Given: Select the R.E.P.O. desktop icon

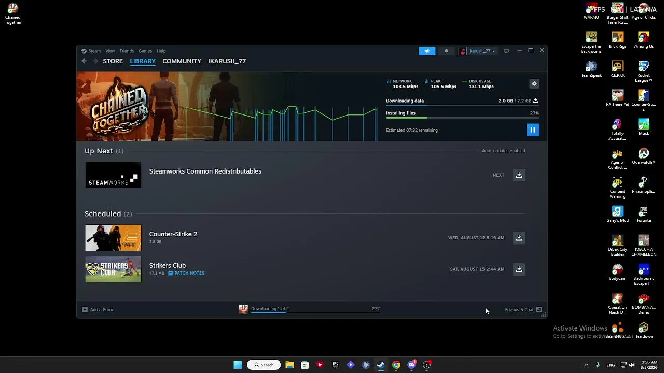Looking at the screenshot, I should pos(617,69).
